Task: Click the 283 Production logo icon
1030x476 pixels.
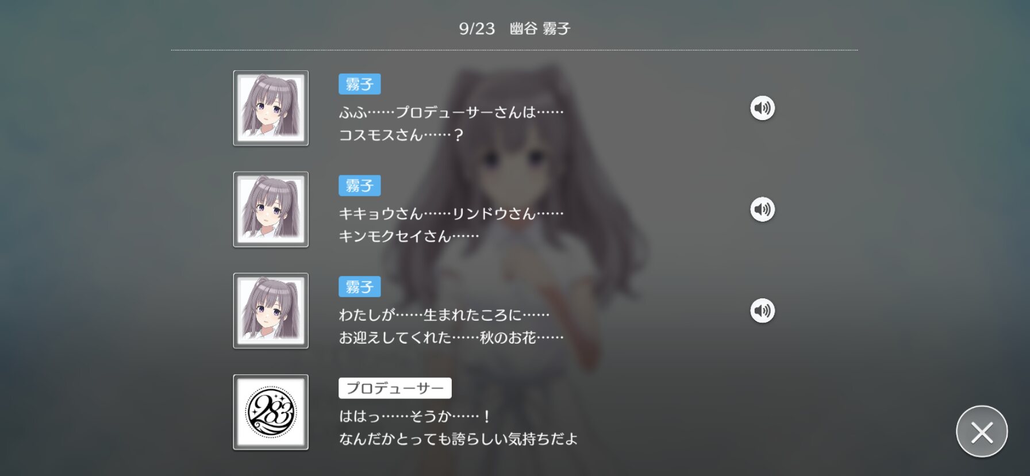Action: click(271, 412)
